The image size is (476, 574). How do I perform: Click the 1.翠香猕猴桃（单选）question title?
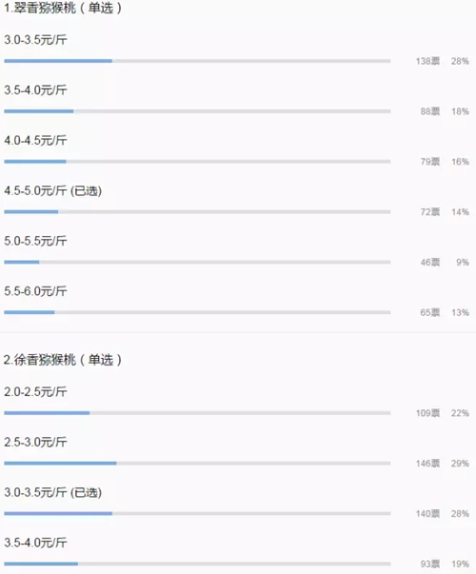pos(63,8)
